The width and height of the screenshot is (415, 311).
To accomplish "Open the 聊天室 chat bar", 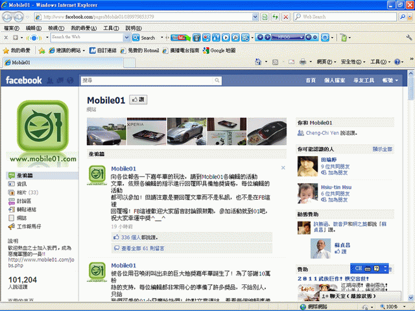I will pyautogui.click(x=361, y=296).
